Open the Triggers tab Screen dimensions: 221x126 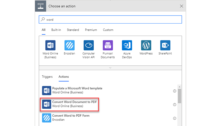click(47, 77)
